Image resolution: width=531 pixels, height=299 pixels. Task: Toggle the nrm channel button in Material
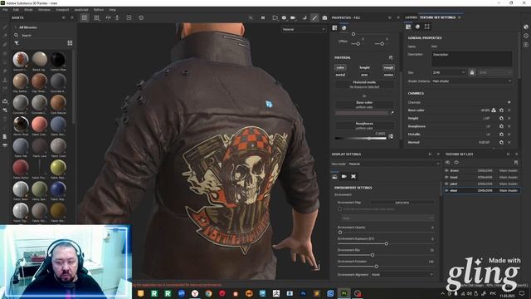(364, 75)
